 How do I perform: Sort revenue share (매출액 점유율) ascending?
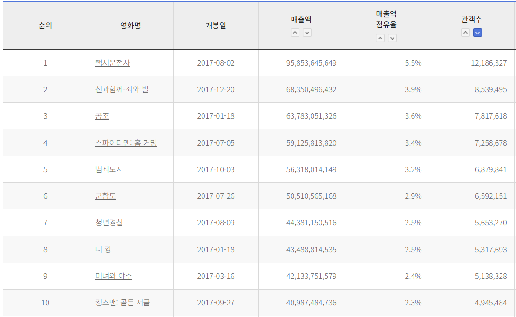coord(380,38)
